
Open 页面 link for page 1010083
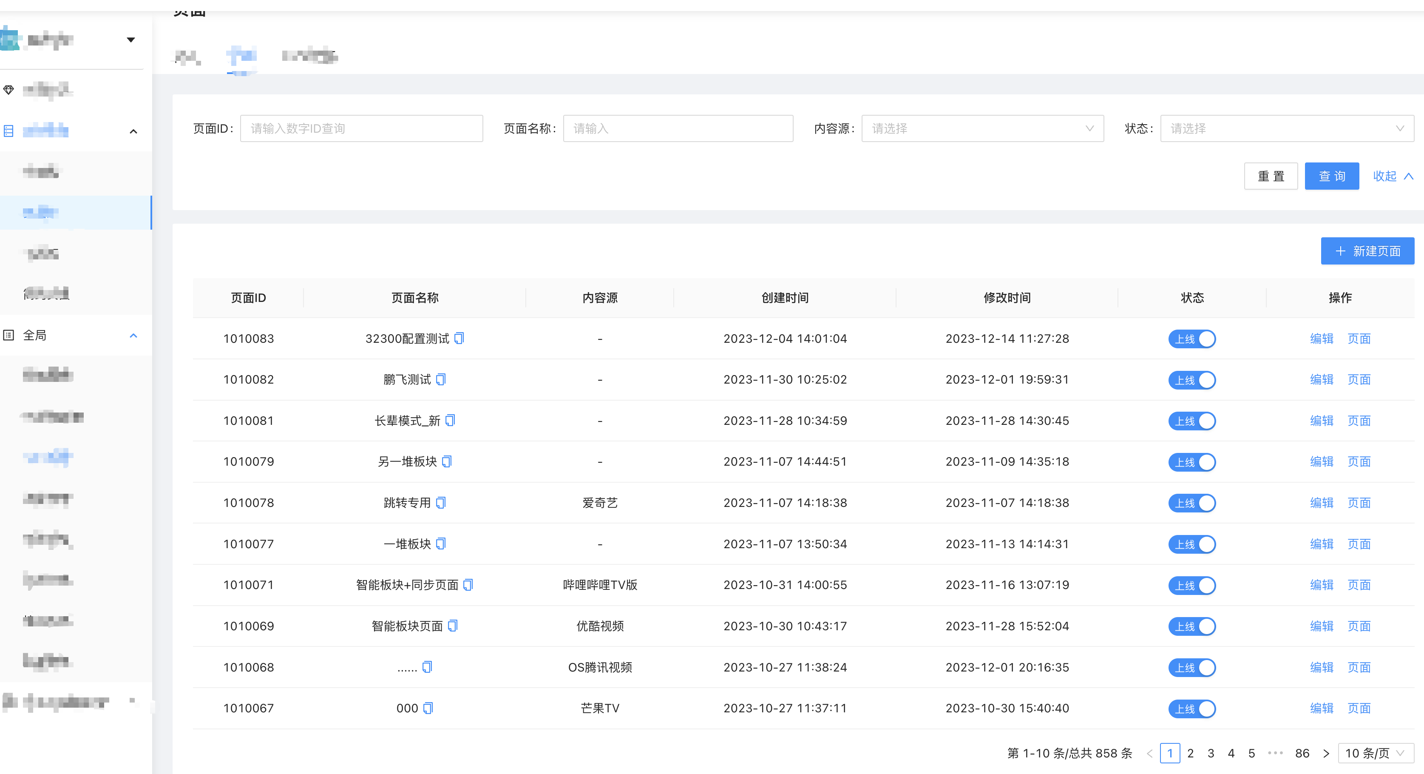coord(1359,338)
